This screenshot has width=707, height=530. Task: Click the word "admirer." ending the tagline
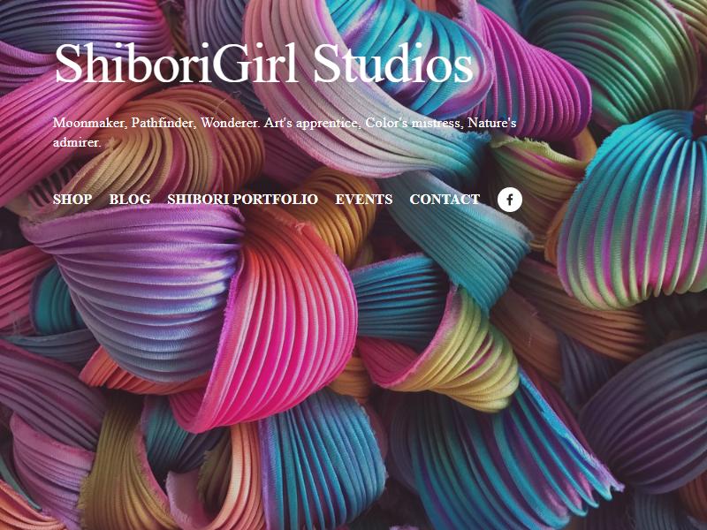click(x=77, y=142)
